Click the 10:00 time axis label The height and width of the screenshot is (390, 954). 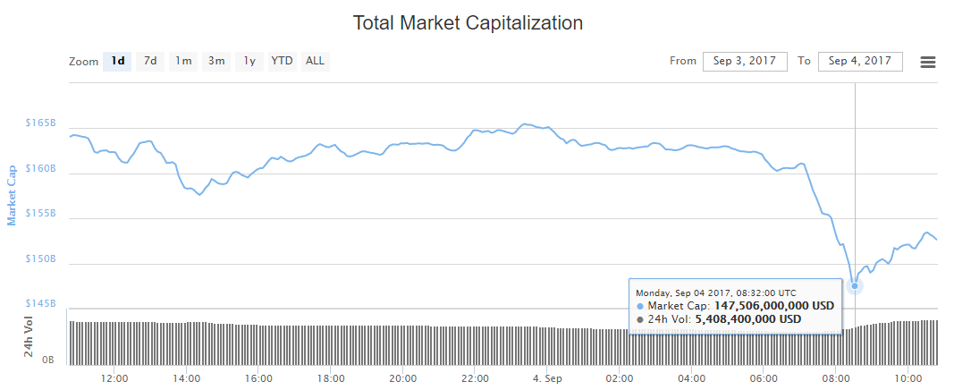click(x=908, y=378)
